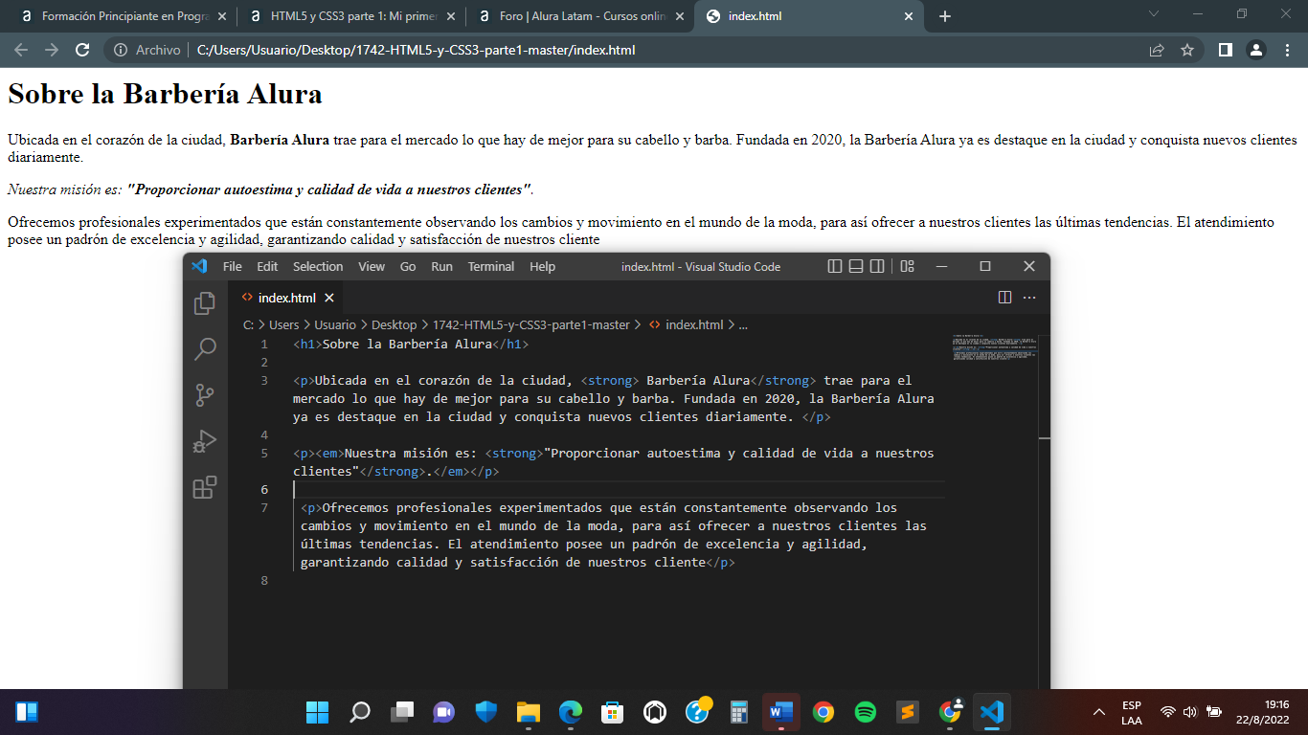
Task: Expand the index.html breadcrumb segment
Action: pyautogui.click(x=686, y=324)
